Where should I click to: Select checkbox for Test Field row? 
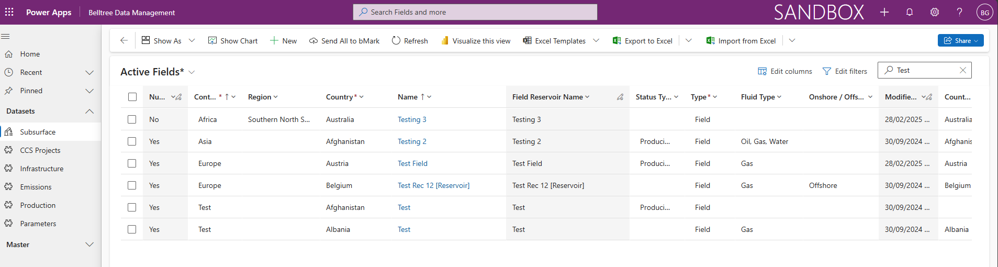click(x=132, y=163)
